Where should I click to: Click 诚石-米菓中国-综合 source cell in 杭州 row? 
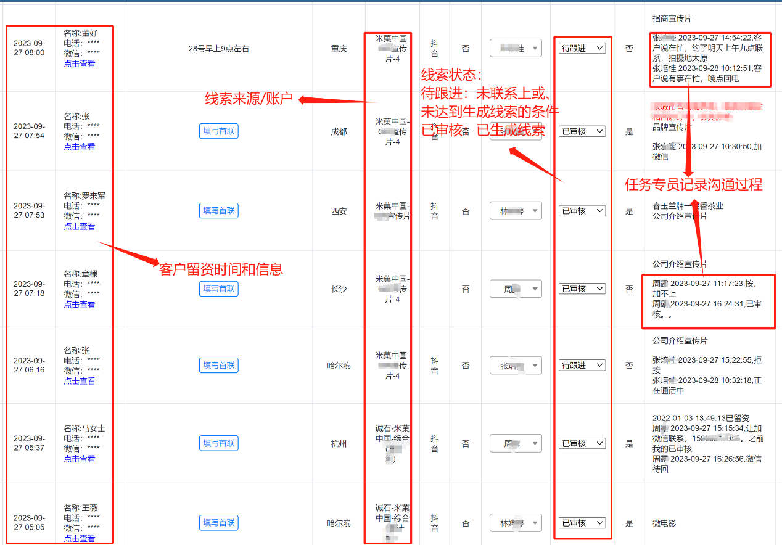pyautogui.click(x=392, y=443)
